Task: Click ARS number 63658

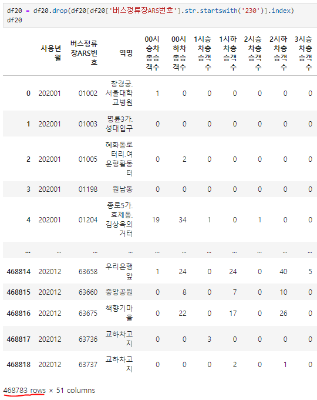Action: 88,271
